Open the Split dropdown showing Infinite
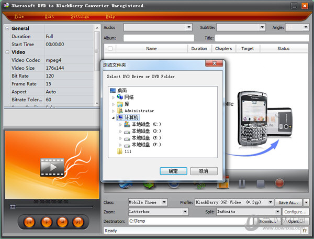314x239 pixels. coord(277,212)
